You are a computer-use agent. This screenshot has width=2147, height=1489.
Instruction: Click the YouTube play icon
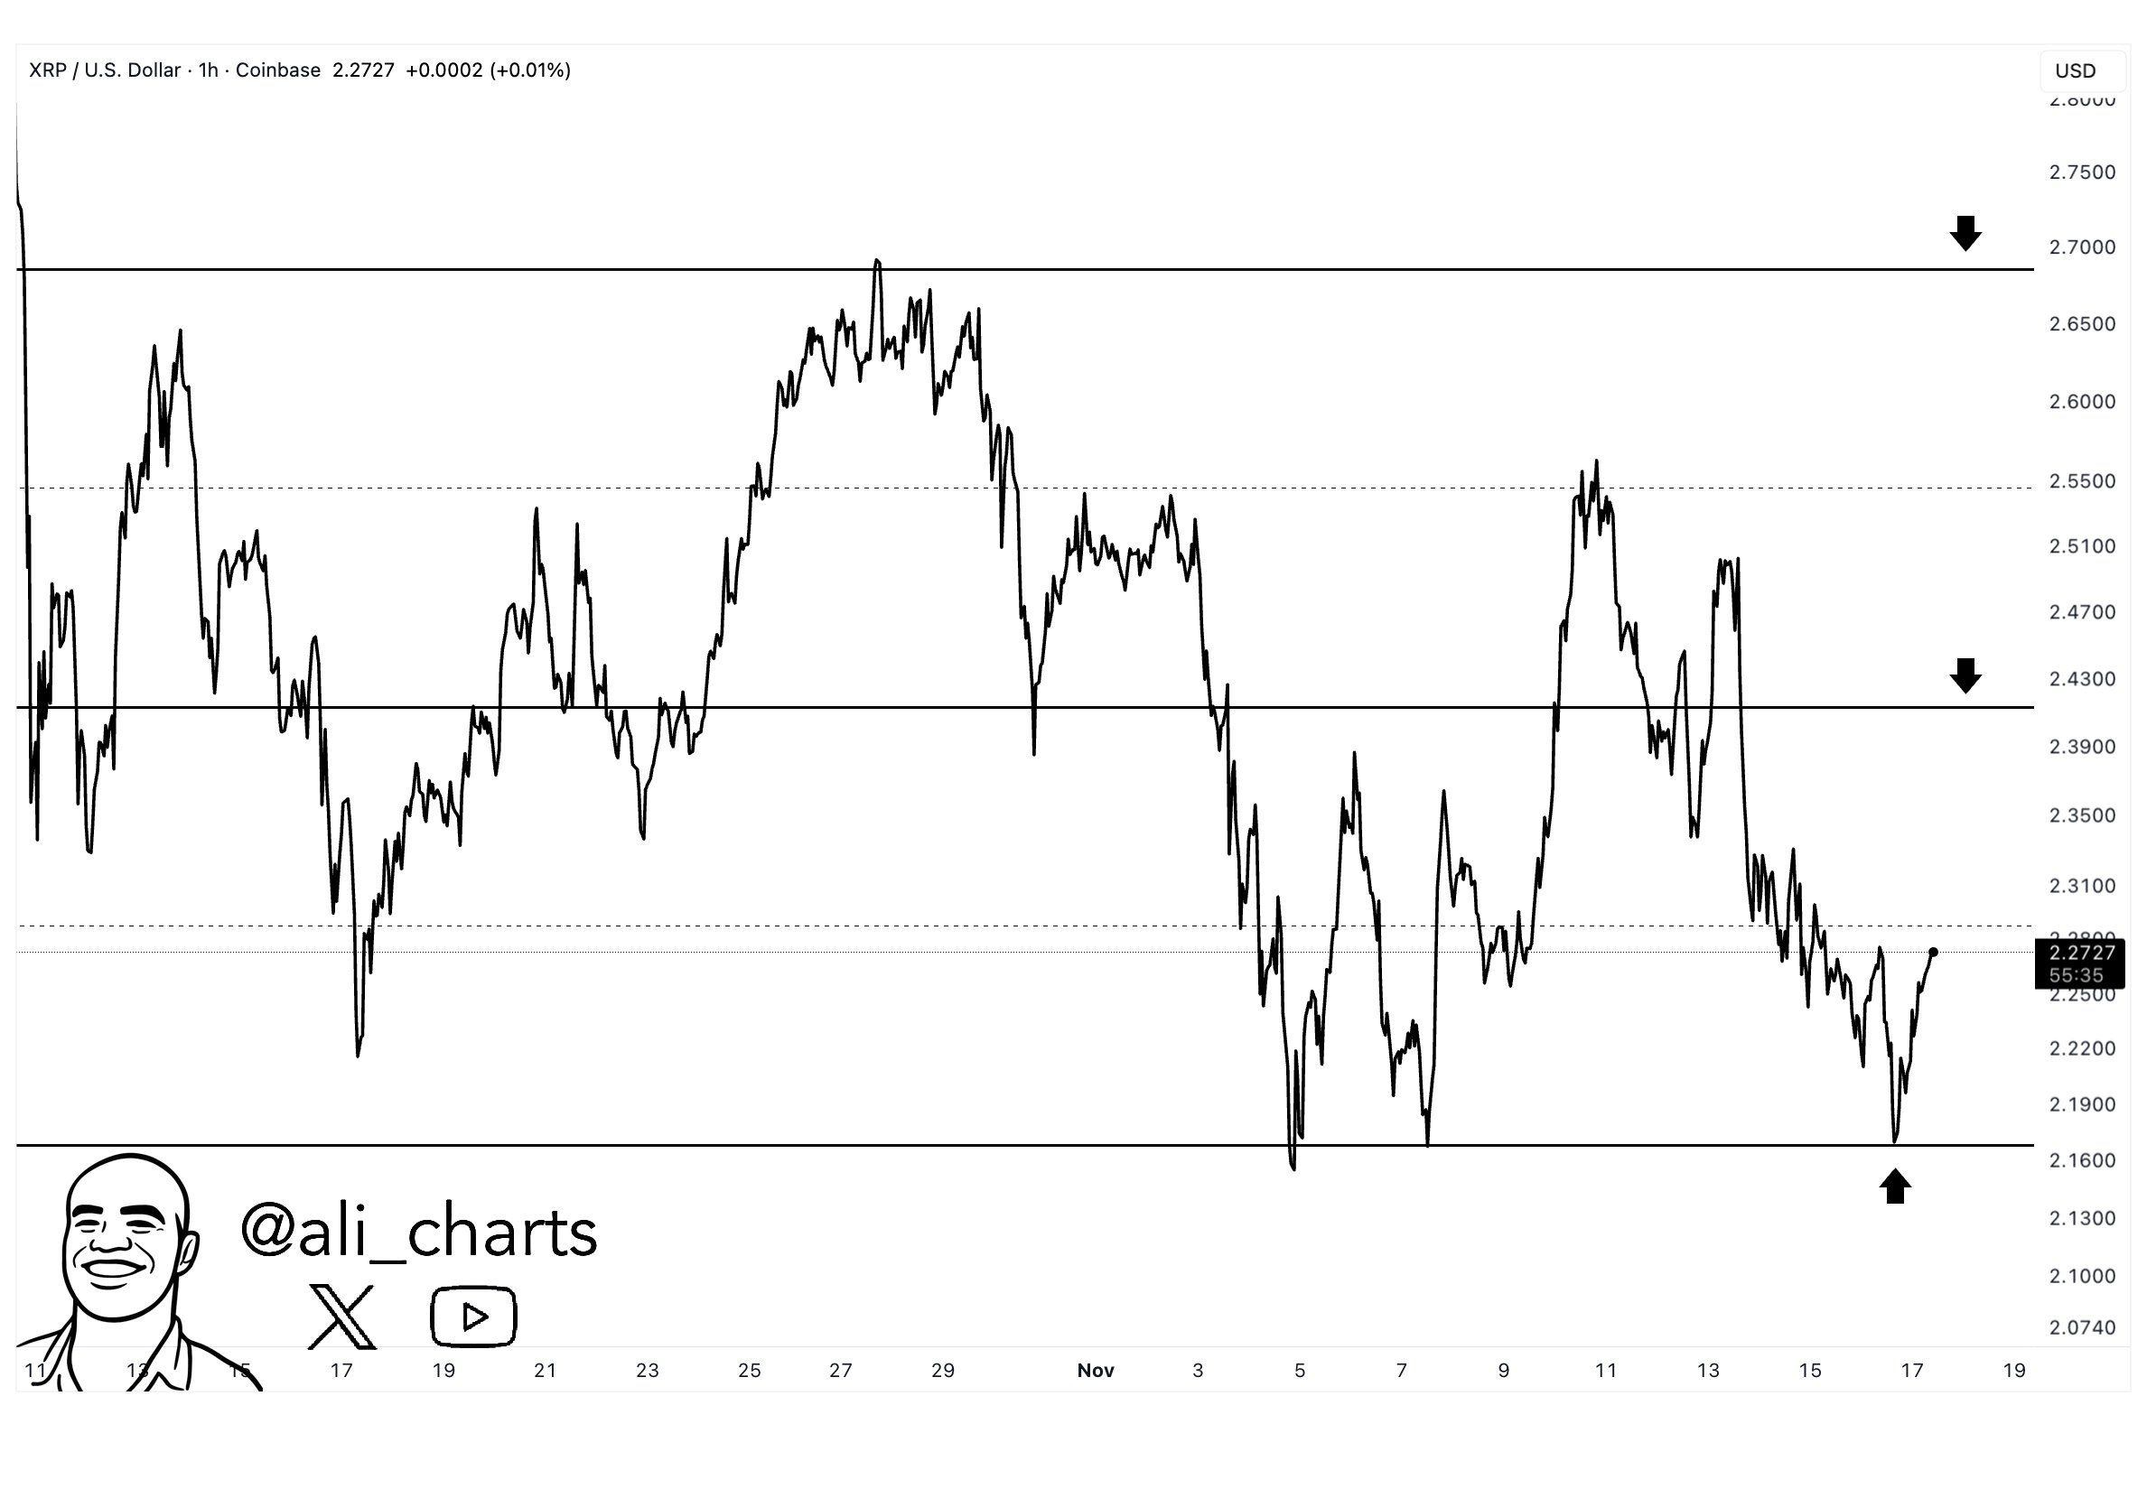(x=473, y=1317)
